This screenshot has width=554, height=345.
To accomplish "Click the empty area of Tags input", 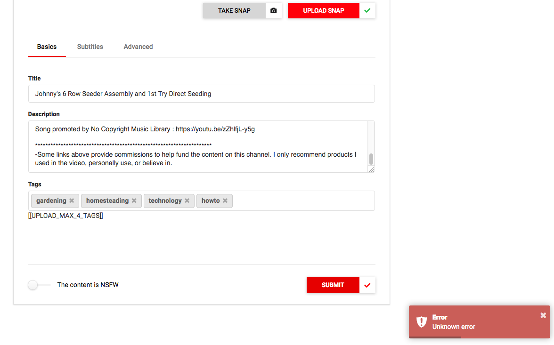I will pyautogui.click(x=303, y=201).
